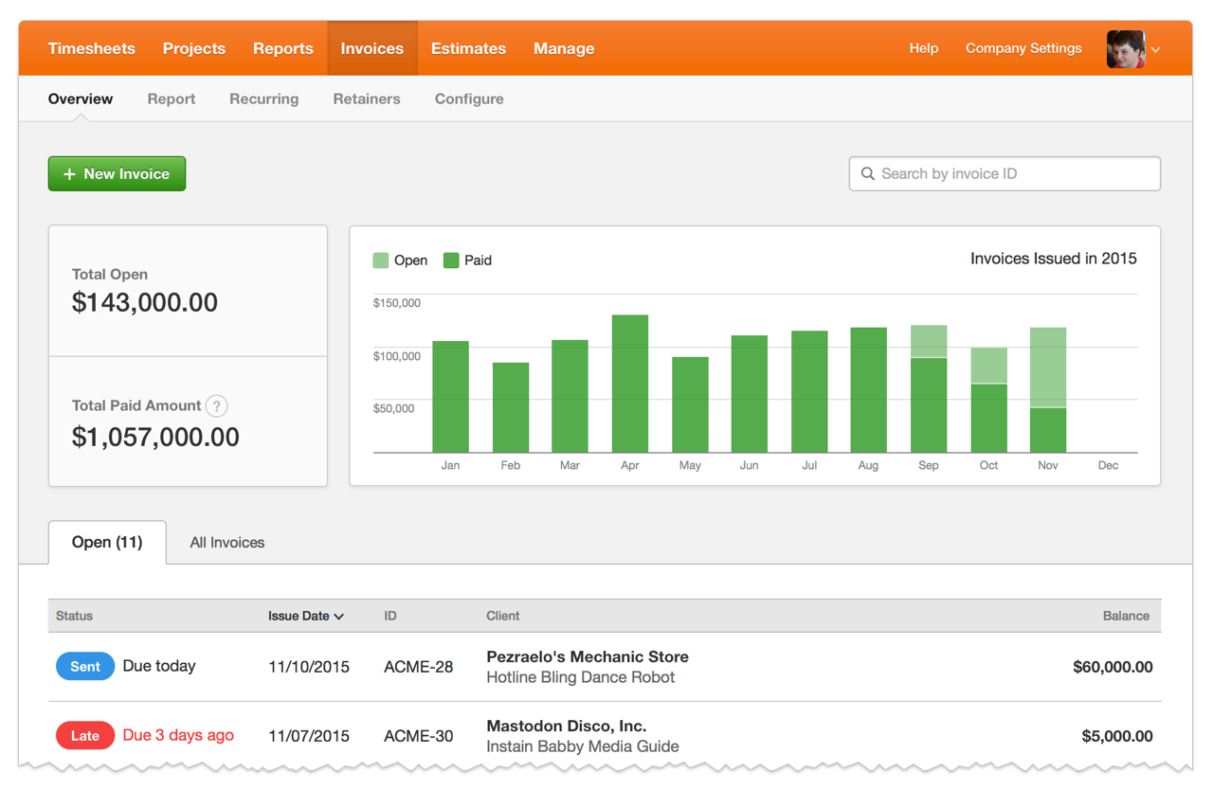This screenshot has height=790, width=1213.
Task: Click the New Invoice button
Action: [117, 173]
